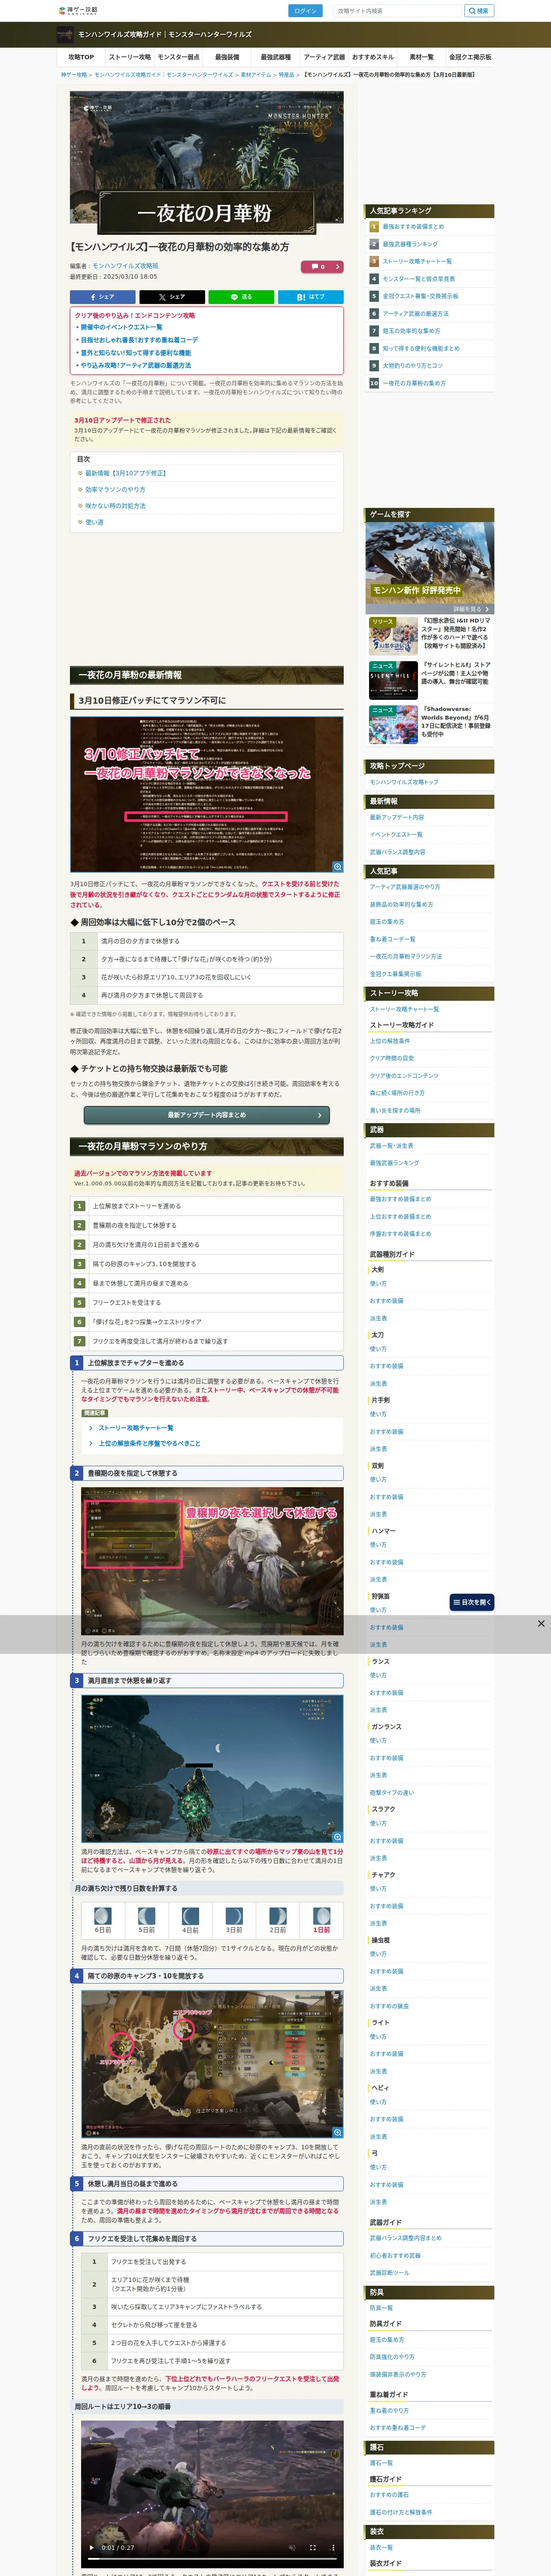Open the 目次を開く floating button
Image resolution: width=551 pixels, height=2576 pixels.
pyautogui.click(x=472, y=1602)
